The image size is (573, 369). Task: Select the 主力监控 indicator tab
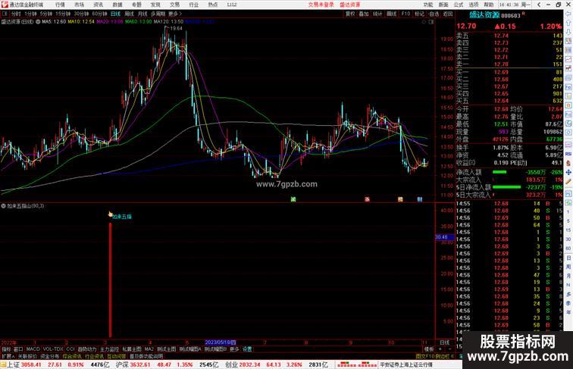click(109, 349)
